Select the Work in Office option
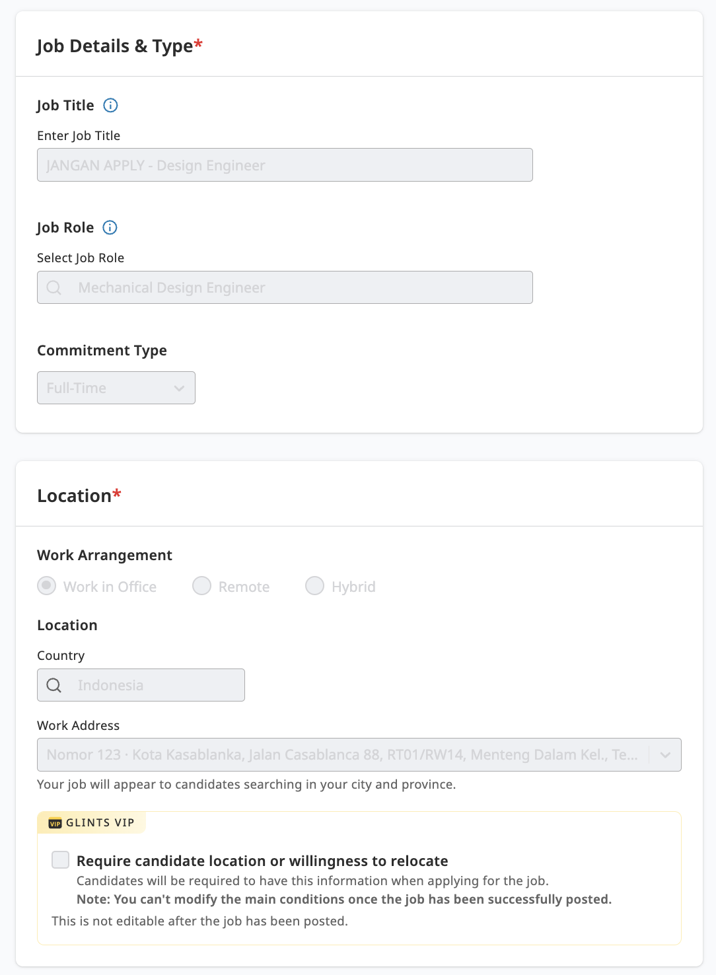Viewport: 716px width, 975px height. (46, 586)
